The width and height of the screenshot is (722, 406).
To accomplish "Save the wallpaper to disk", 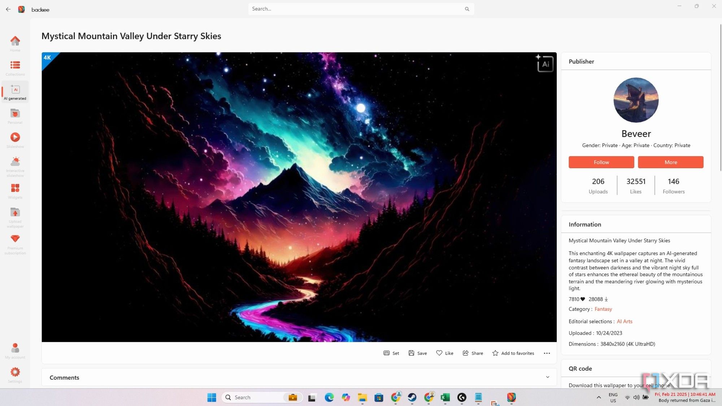I will point(418,353).
